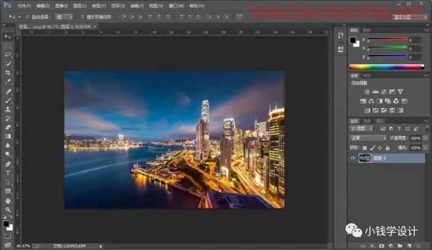The image size is (432, 250).
Task: Select the Path Selection tool
Action: [x=8, y=182]
